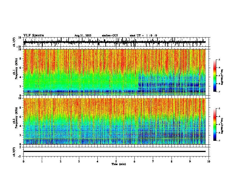235x181 pixels.
Task: Click the ch.2 "Frequency (kHz)" axis label
Action: tap(16, 117)
